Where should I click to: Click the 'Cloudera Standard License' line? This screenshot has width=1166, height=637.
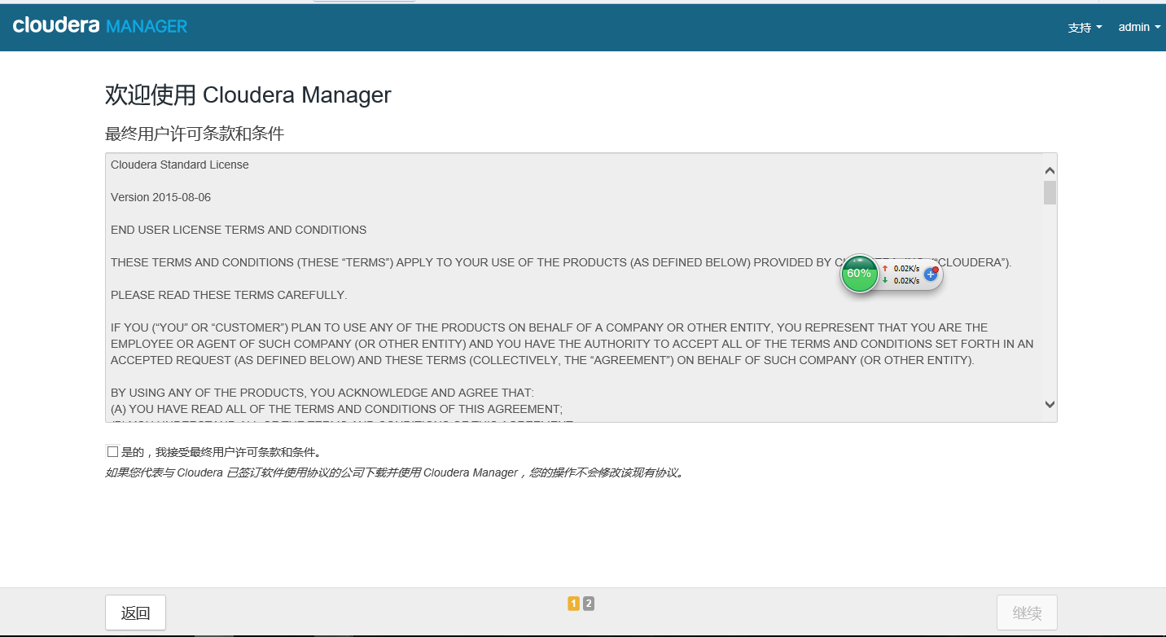point(180,165)
